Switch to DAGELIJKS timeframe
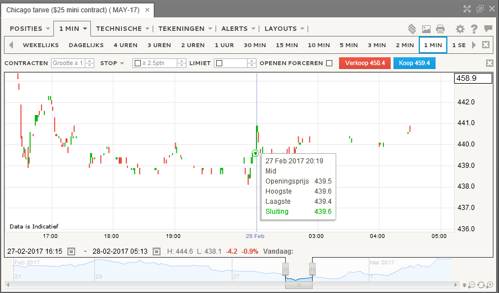 (86, 45)
